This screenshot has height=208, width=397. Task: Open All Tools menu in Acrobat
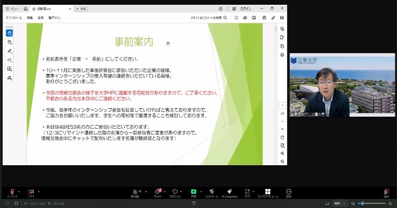coord(14,18)
